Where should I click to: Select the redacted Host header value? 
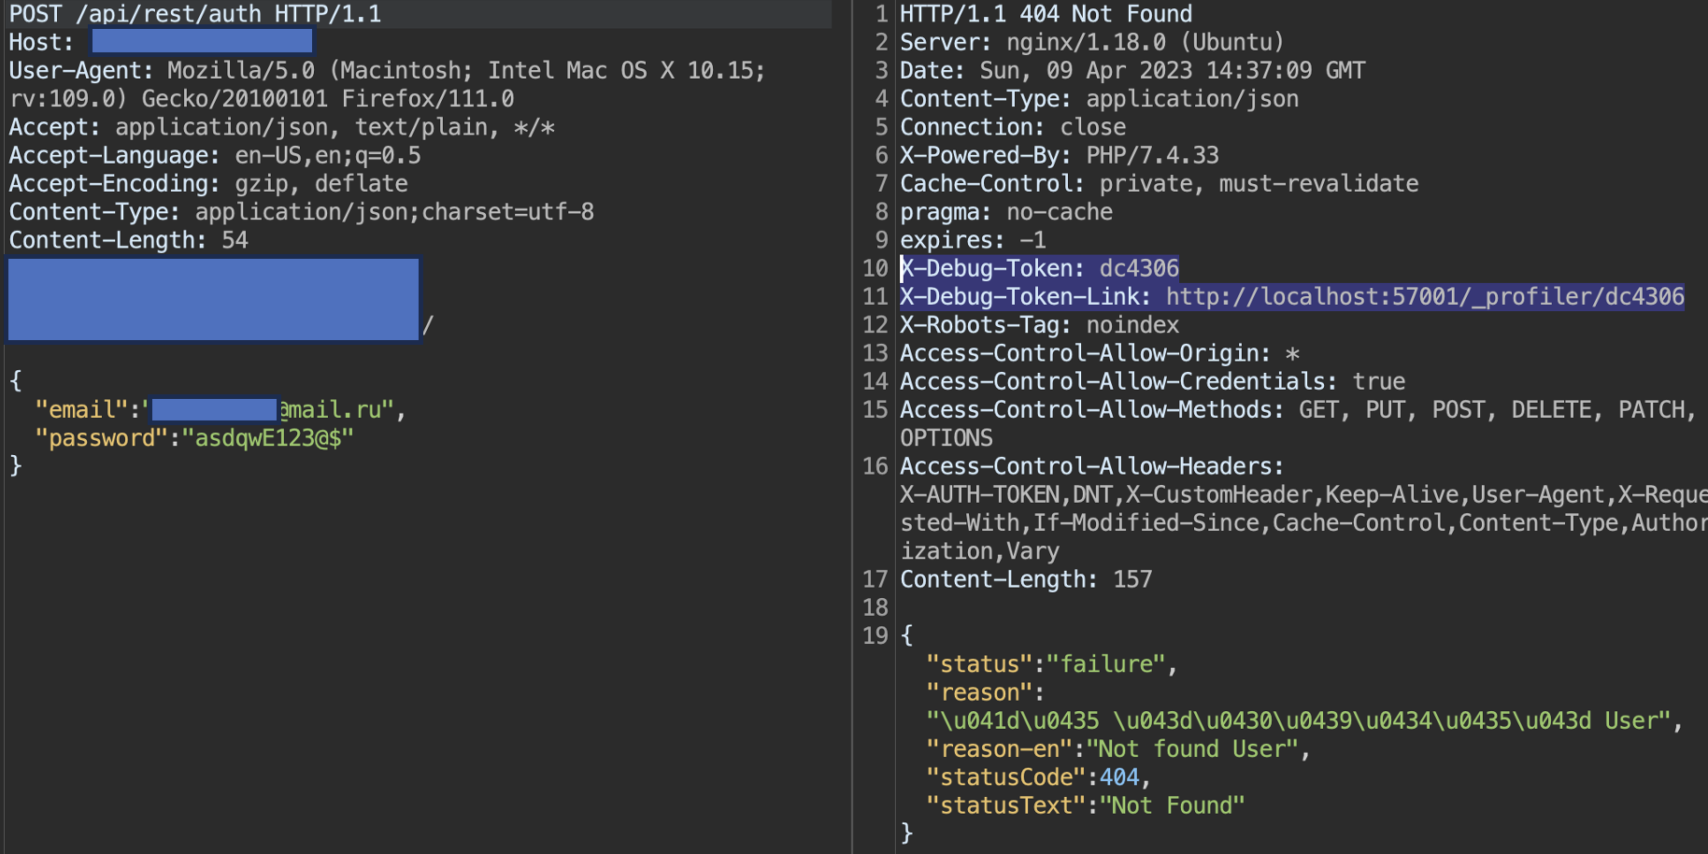202,41
